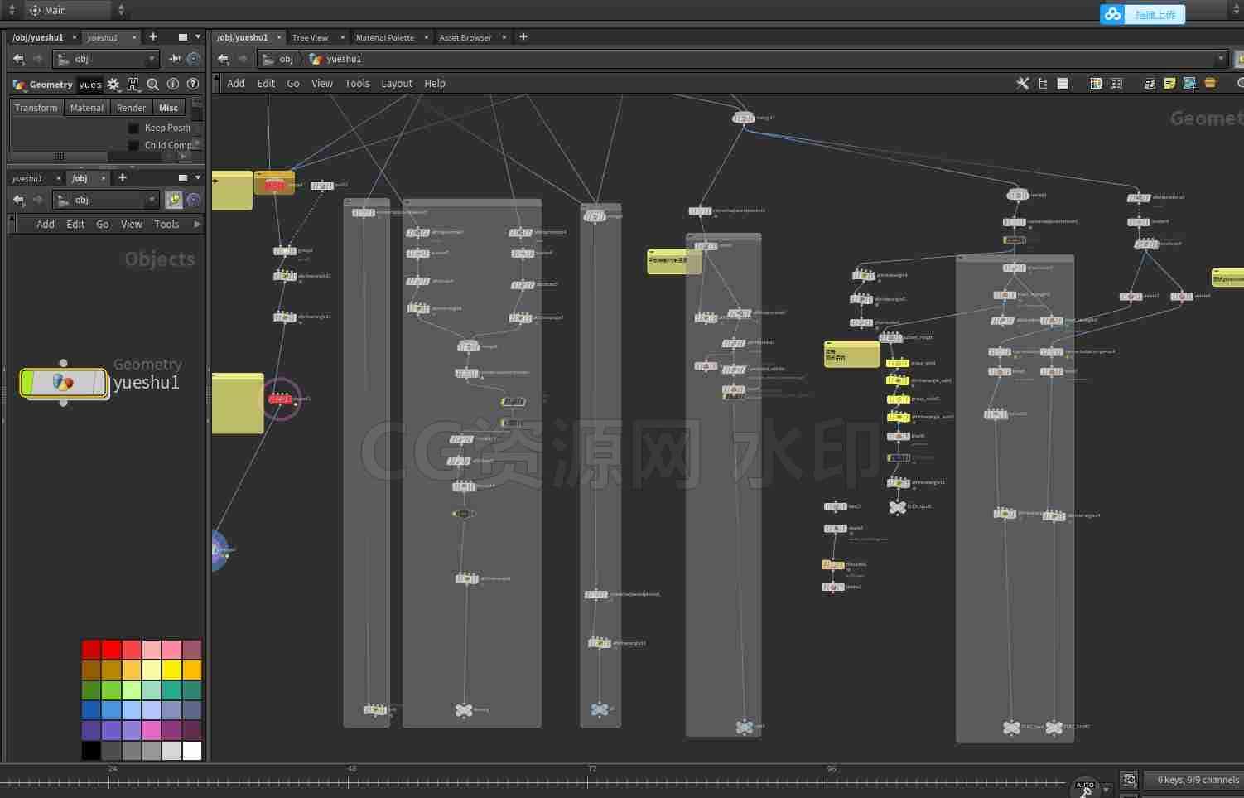Go back in parameter pane navigation
The image size is (1244, 798).
[x=18, y=59]
